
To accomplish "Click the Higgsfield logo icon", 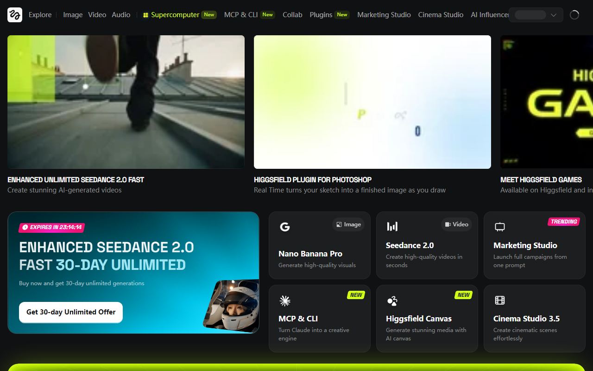I will [x=15, y=15].
